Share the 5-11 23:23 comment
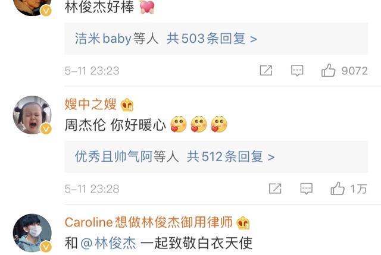Screen dimensions: 381x255 click(x=266, y=71)
